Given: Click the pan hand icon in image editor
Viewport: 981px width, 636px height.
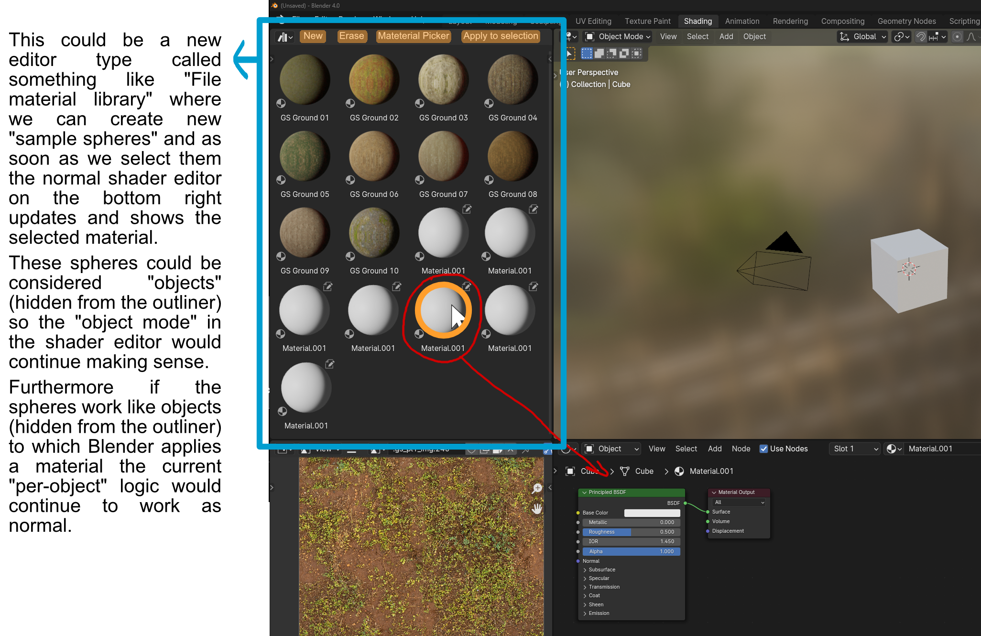Looking at the screenshot, I should click(x=537, y=508).
